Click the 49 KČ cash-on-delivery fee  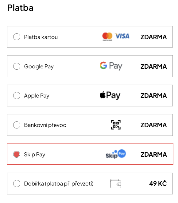(158, 183)
